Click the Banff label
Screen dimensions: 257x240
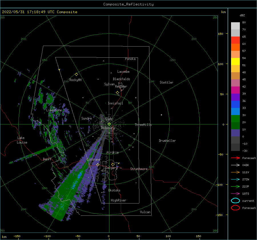47,159
